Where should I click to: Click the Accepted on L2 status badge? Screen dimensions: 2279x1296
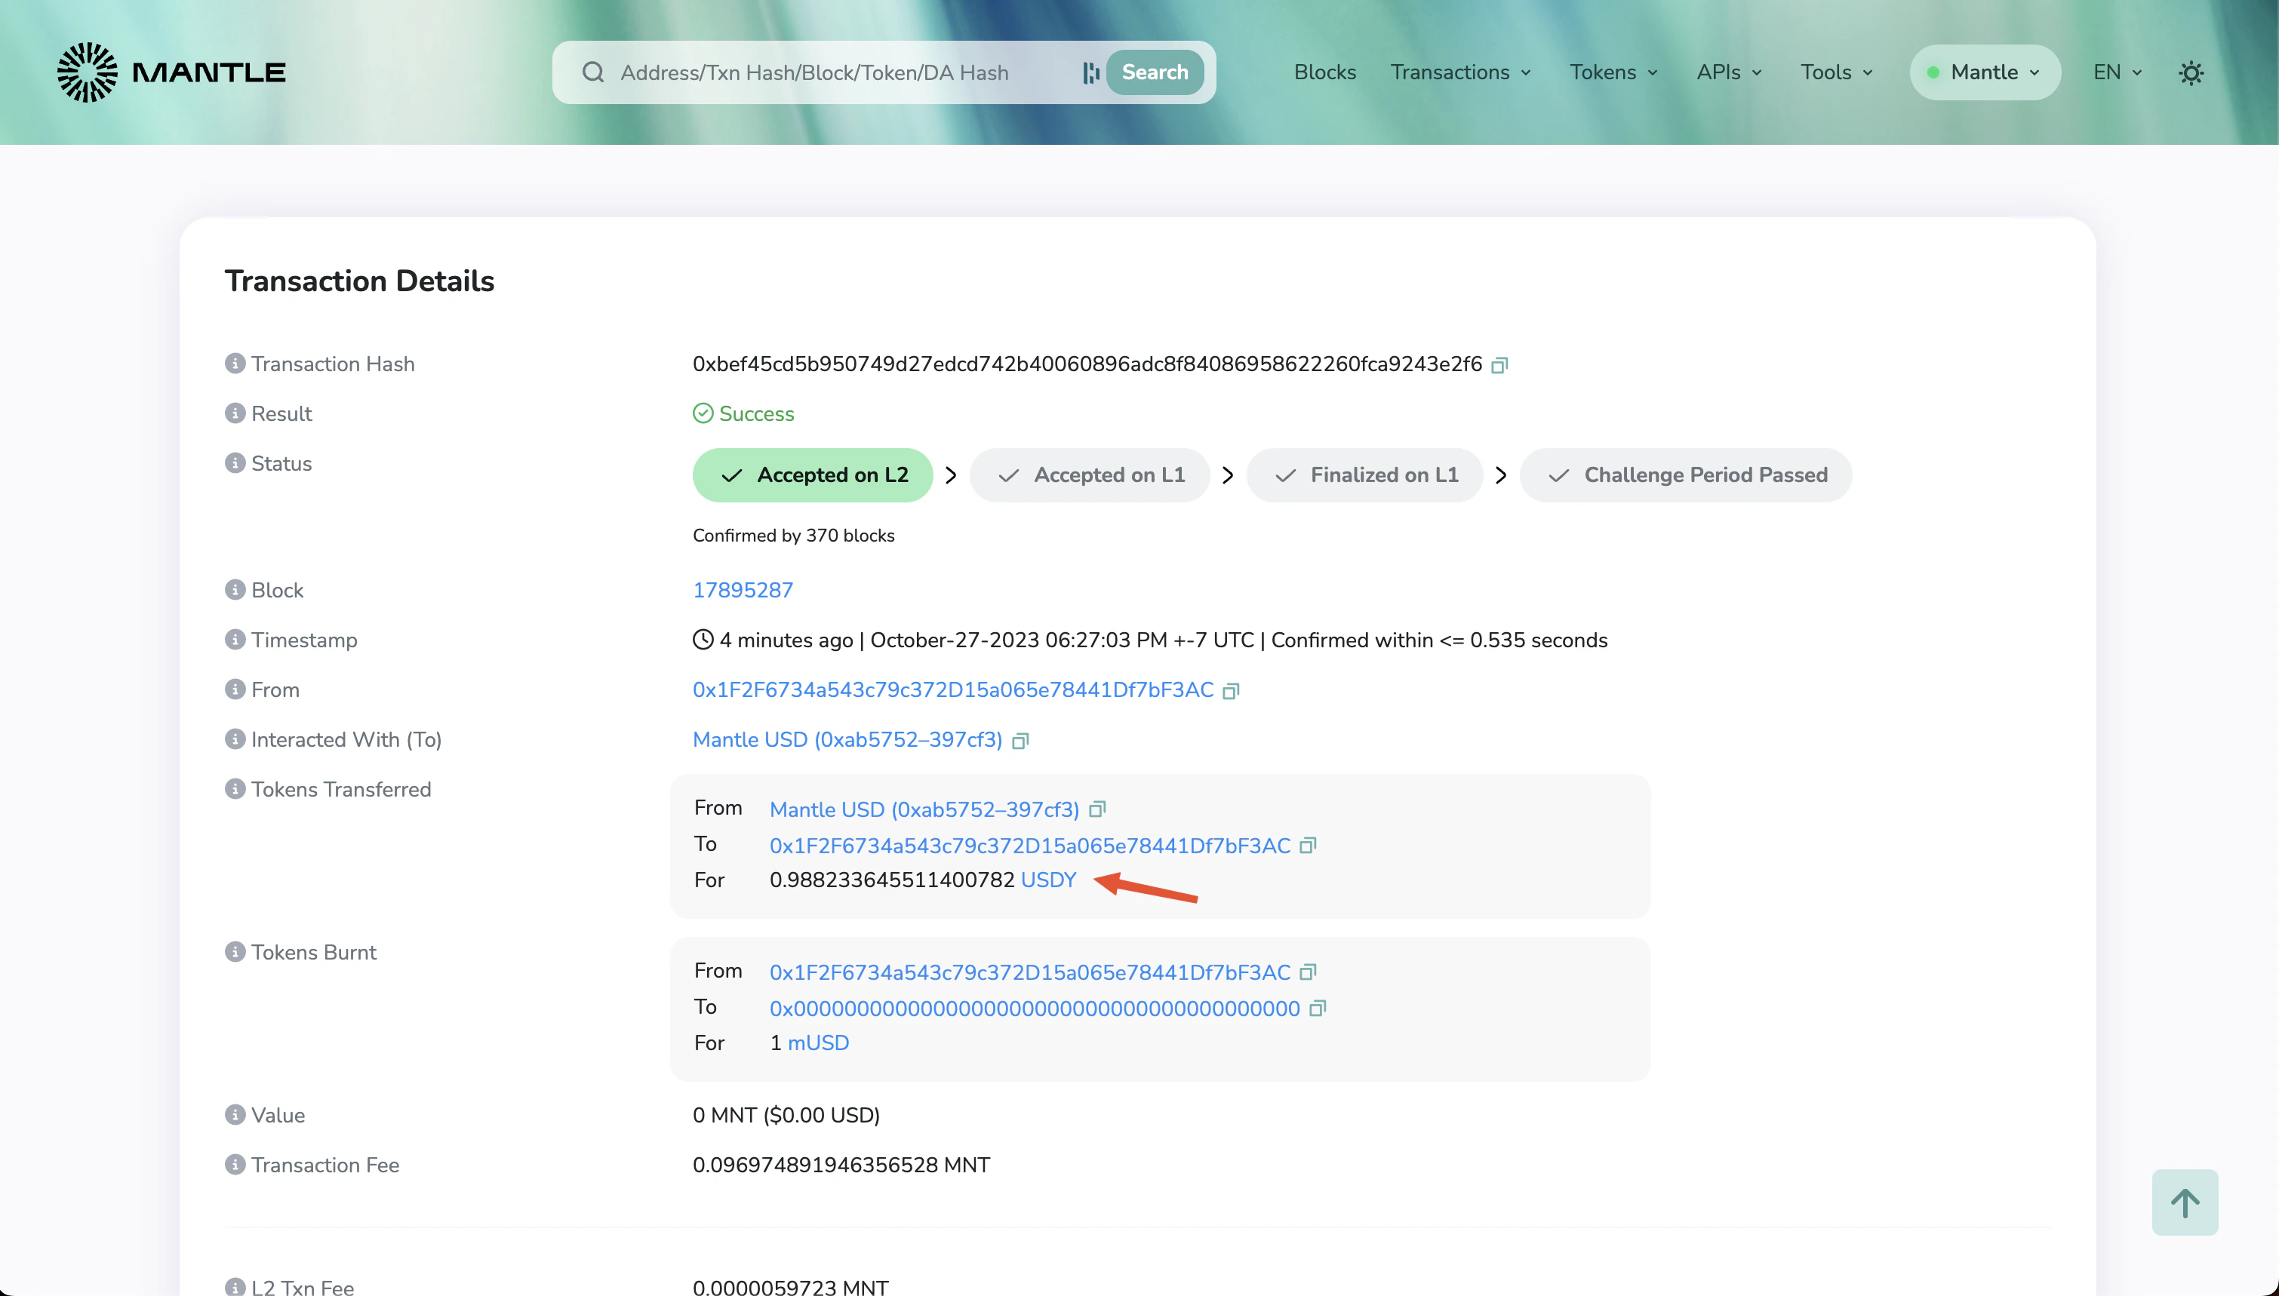coord(812,474)
